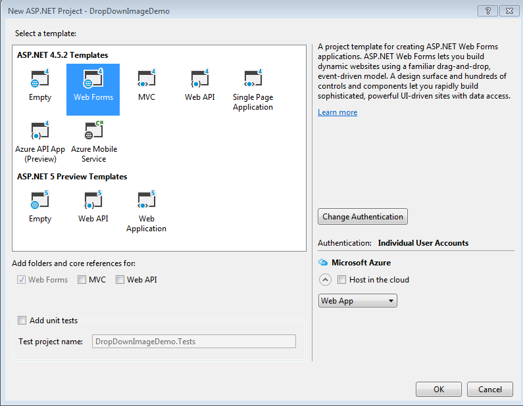523x406 pixels.
Task: Pick the ASP.NET 4.5.2 Web API template icon
Action: tap(200, 78)
